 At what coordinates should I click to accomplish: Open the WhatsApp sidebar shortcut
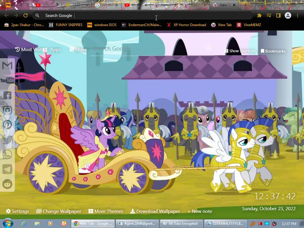click(x=7, y=154)
